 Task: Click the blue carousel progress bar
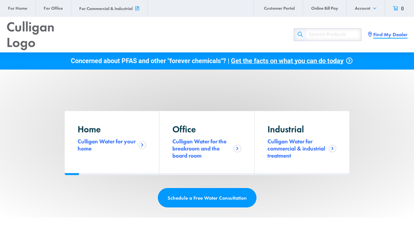coord(72,174)
